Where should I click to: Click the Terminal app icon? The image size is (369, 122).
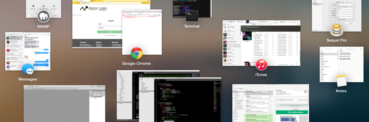pos(192,15)
